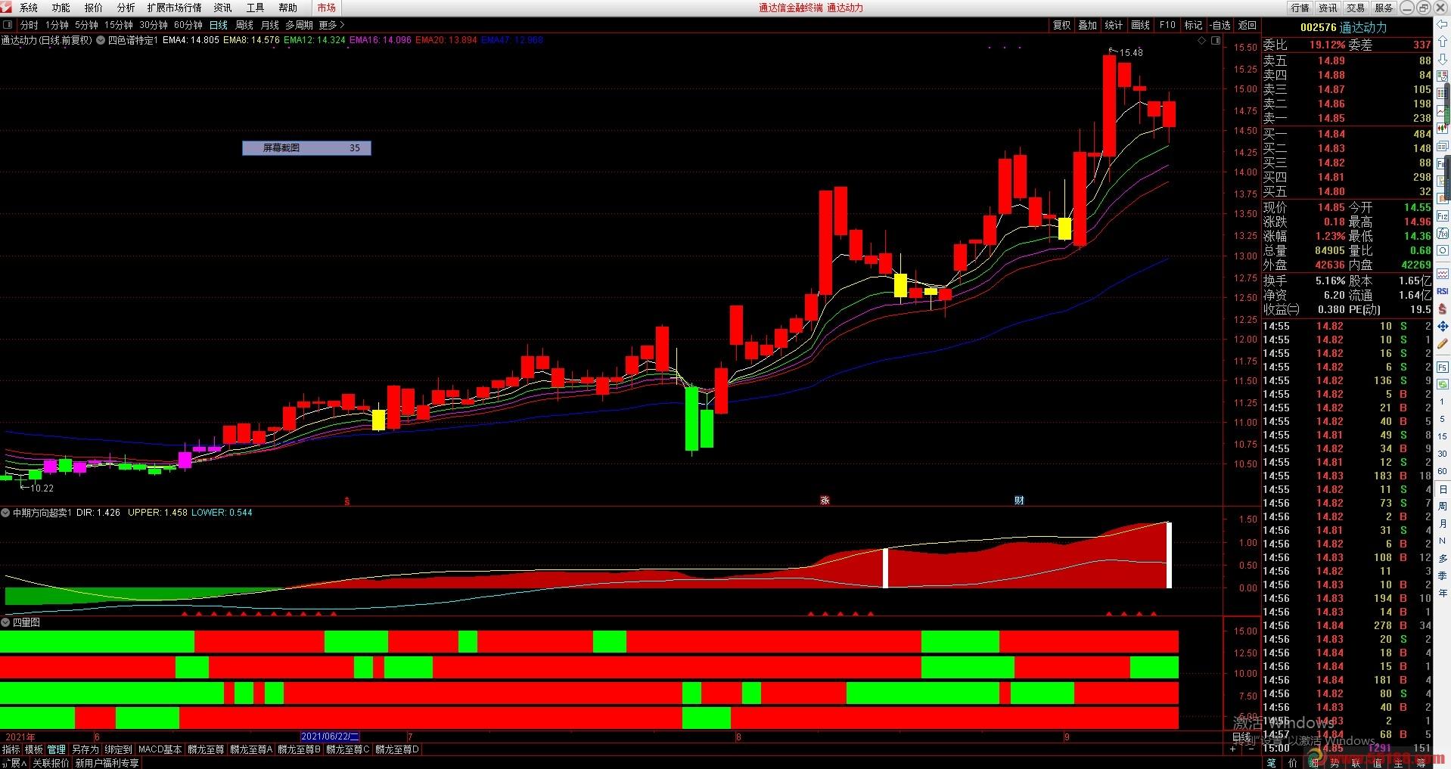Click the 服务 button at top right
The image size is (1451, 769).
[1384, 8]
